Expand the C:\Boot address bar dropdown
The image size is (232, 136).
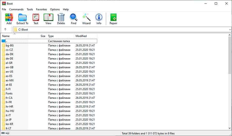tap(230, 30)
